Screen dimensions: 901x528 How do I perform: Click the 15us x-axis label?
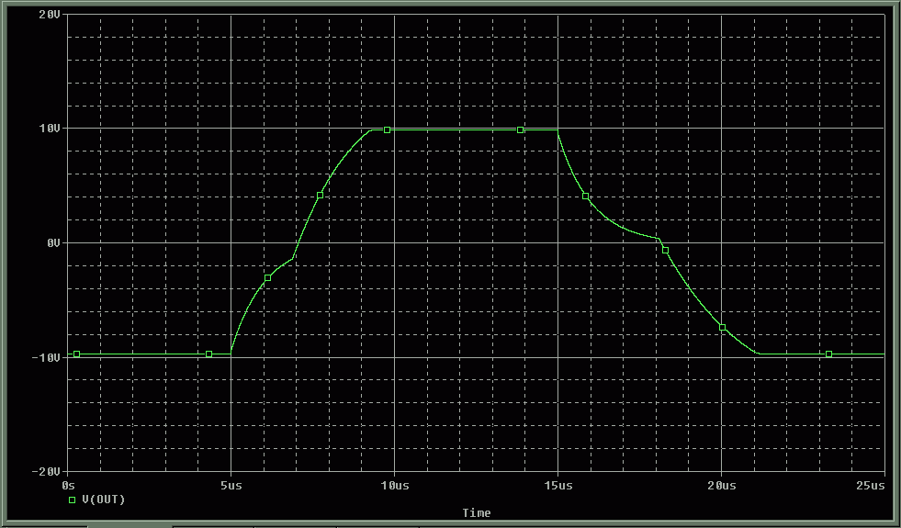click(557, 484)
